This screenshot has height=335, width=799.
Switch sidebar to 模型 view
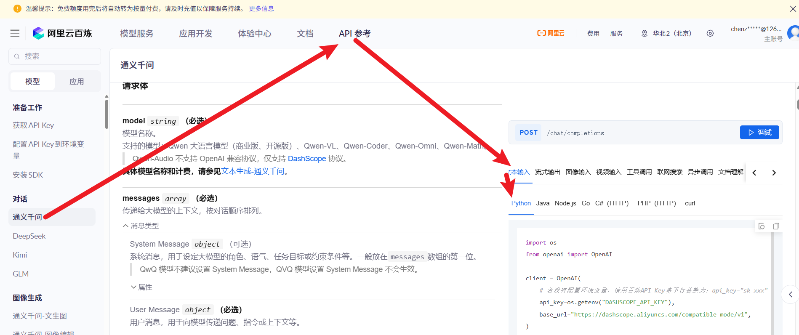(x=32, y=81)
